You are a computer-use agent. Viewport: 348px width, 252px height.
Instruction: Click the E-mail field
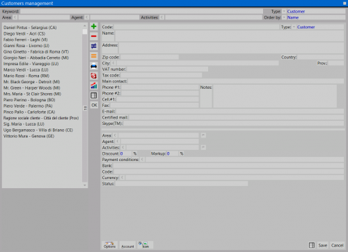(x=230, y=111)
